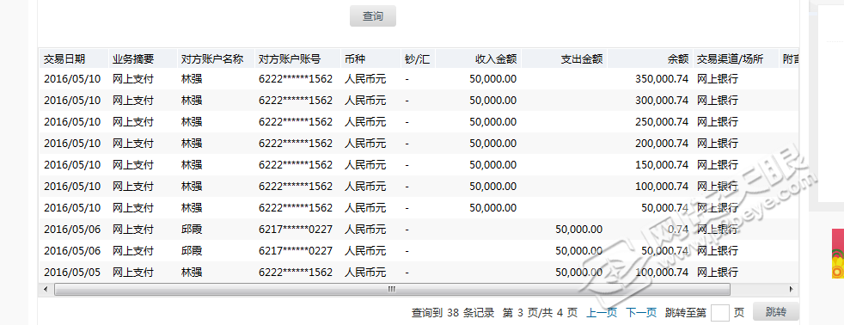The height and width of the screenshot is (325, 844).
Task: Click the 对方账户账号 column header
Action: (x=290, y=59)
